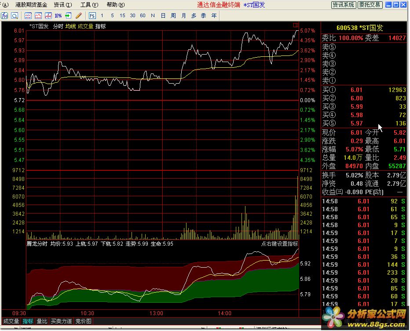Open the 资讯(I) menu
The width and height of the screenshot is (410, 331).
click(x=63, y=5)
